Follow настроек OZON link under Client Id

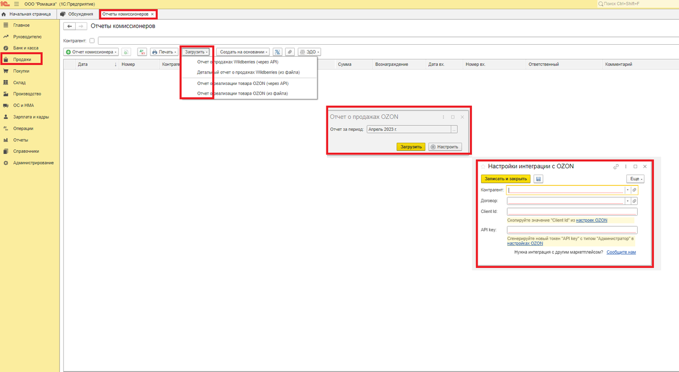point(592,220)
